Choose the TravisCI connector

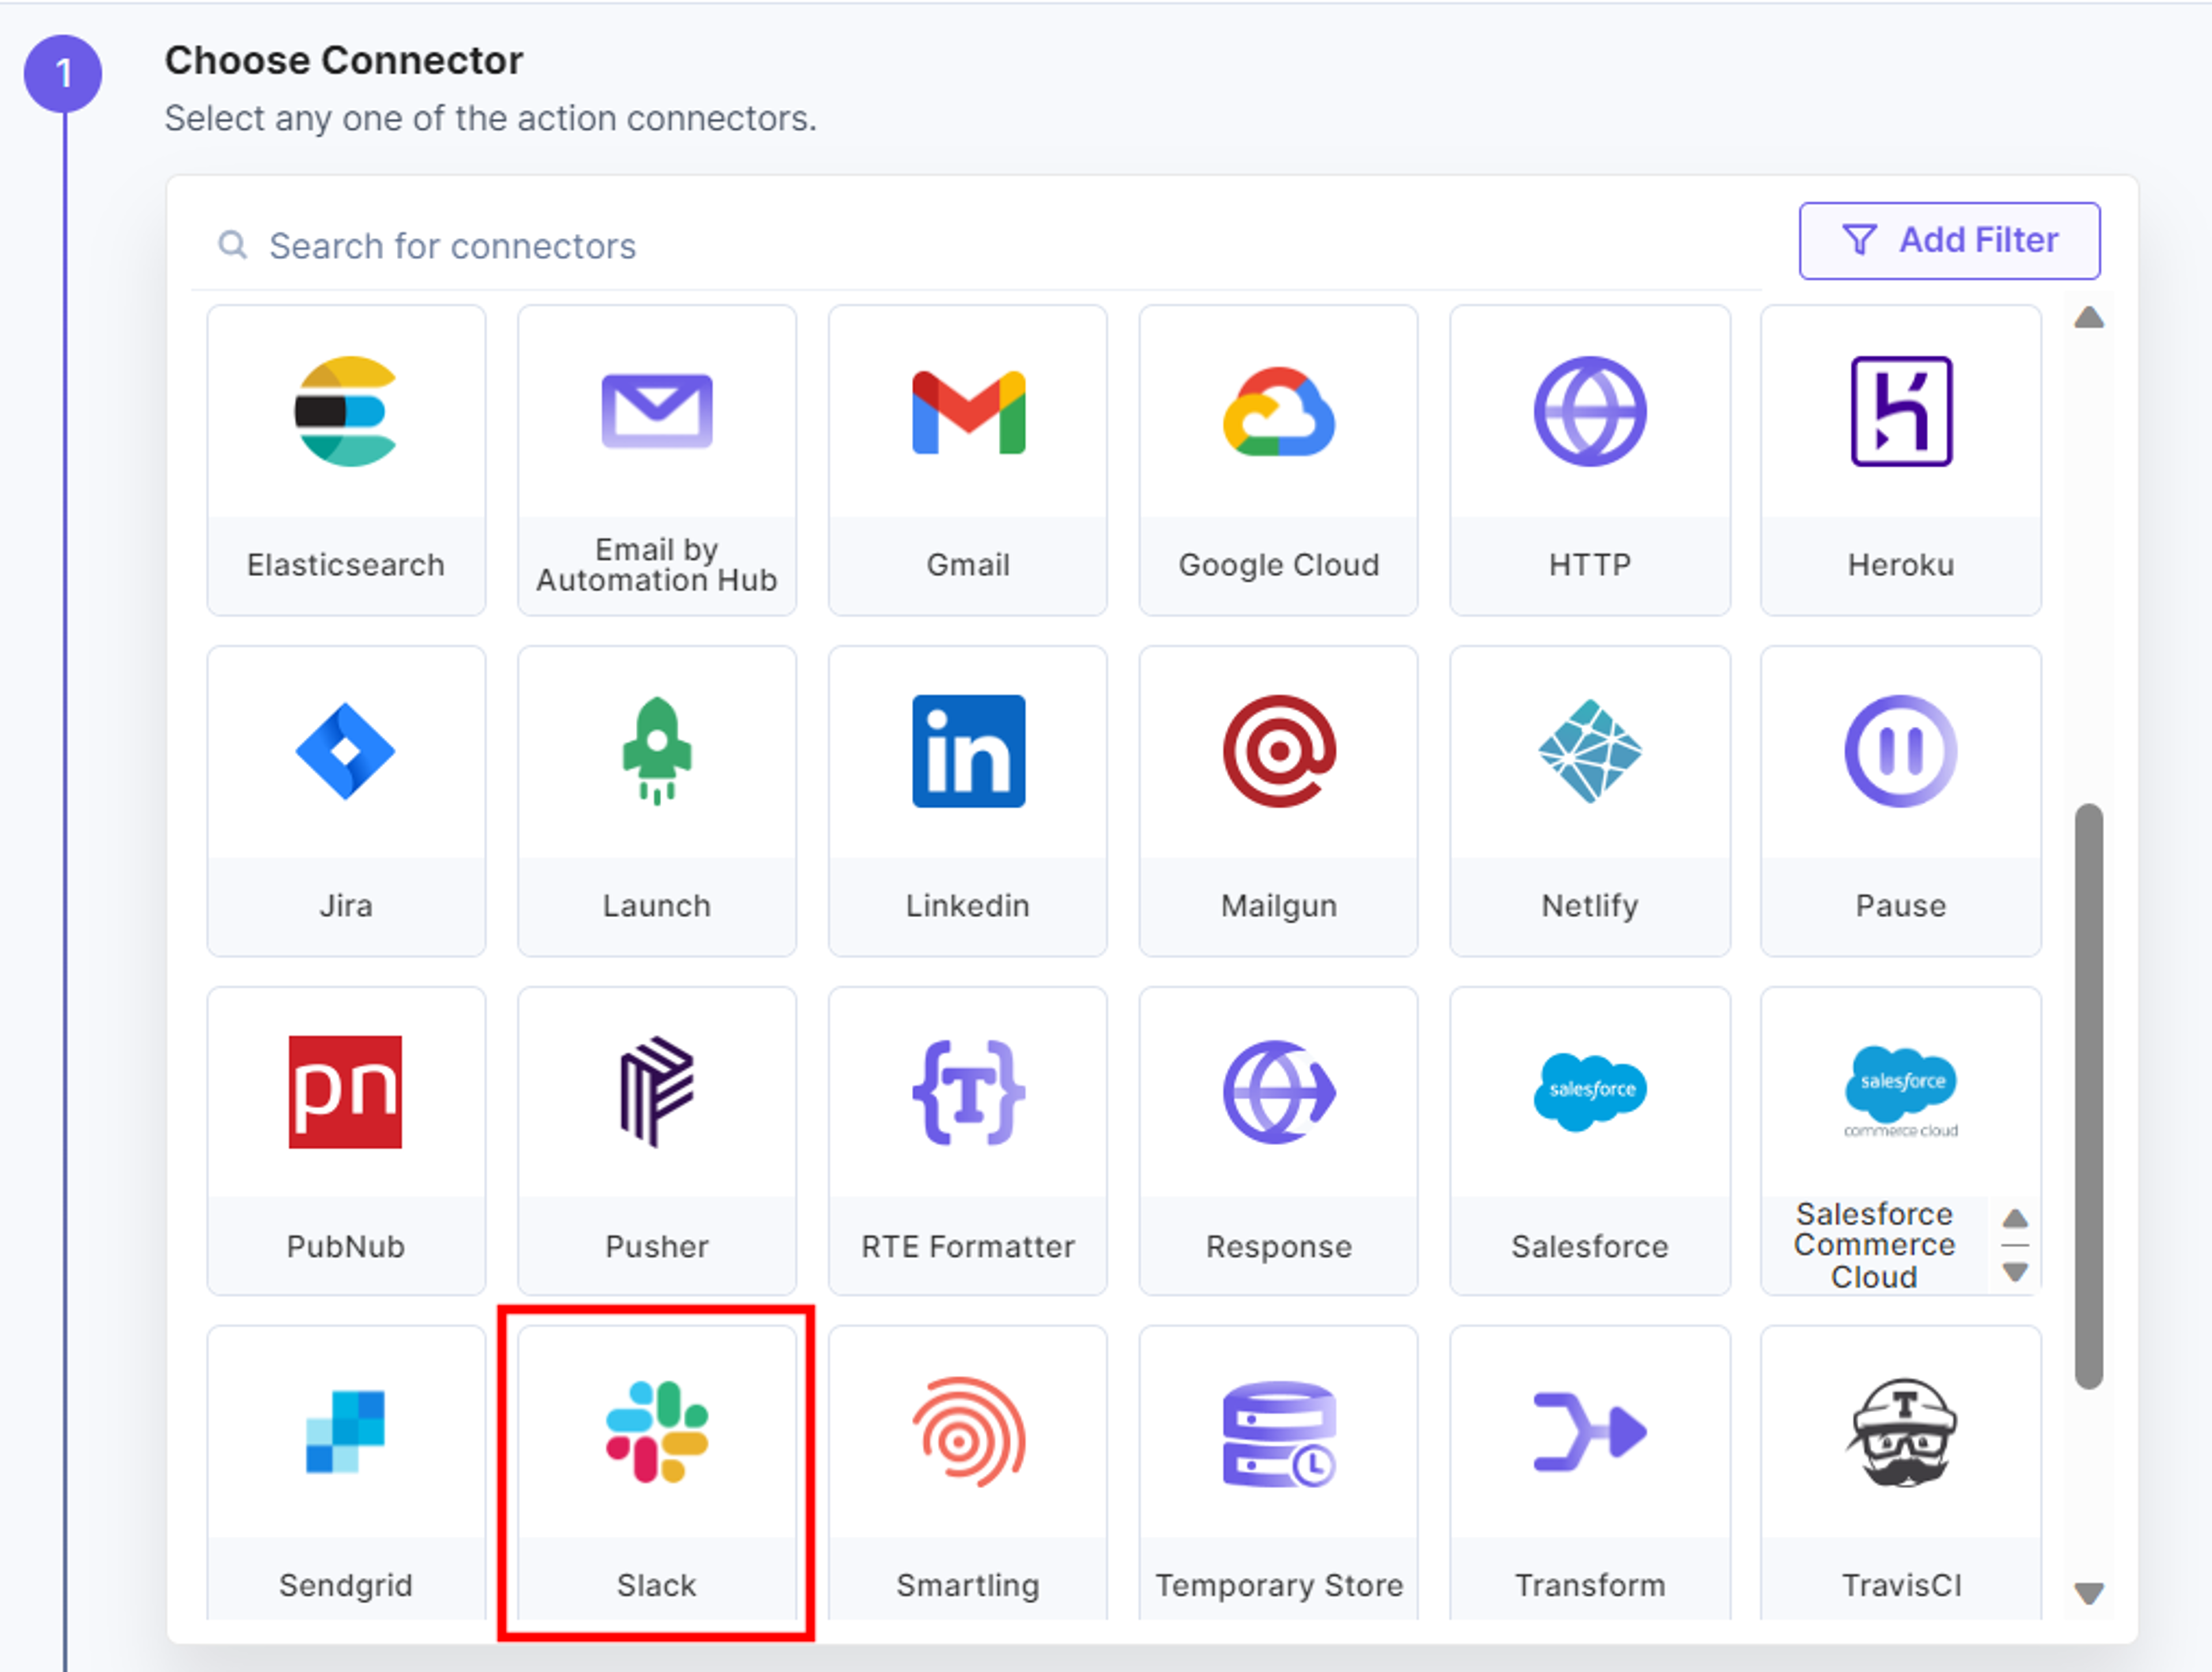1901,1473
